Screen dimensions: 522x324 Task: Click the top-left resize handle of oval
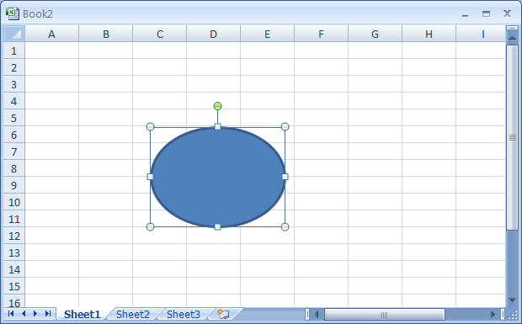point(150,126)
